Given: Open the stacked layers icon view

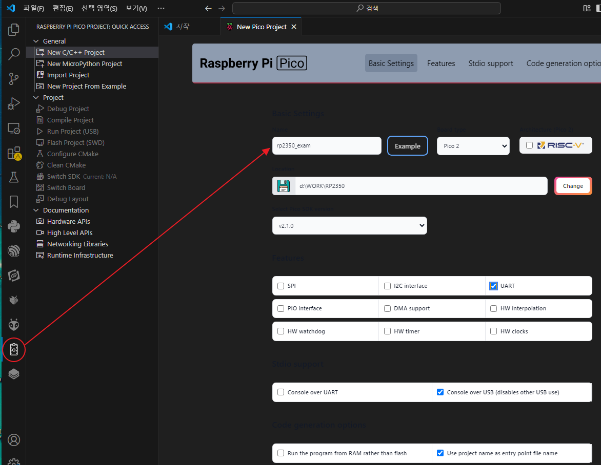Looking at the screenshot, I should (14, 374).
